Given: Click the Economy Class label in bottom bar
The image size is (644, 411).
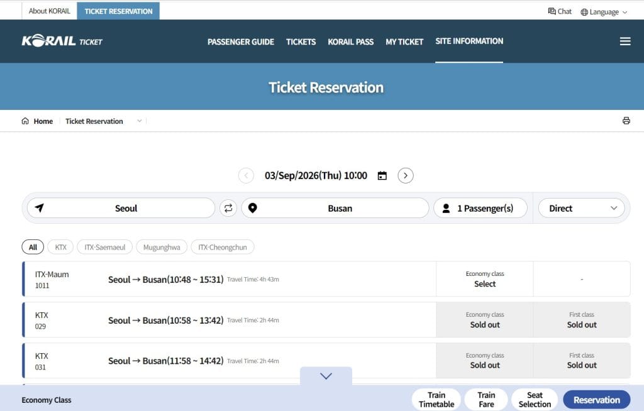Looking at the screenshot, I should pos(47,400).
